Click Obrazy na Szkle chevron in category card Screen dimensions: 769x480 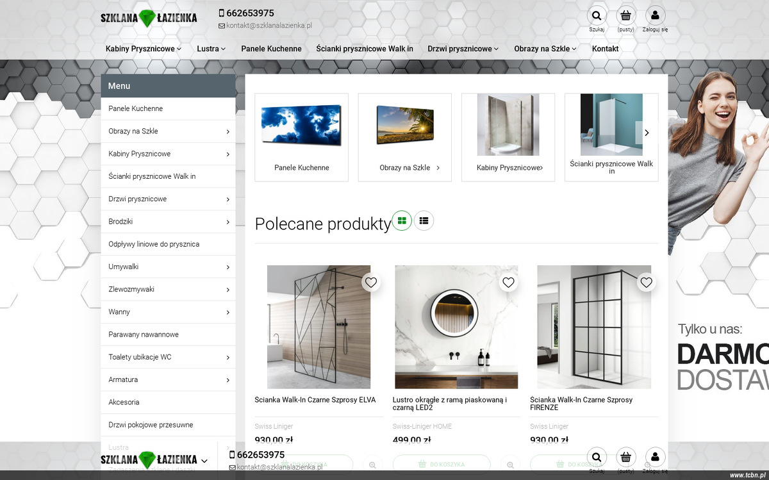pos(438,168)
